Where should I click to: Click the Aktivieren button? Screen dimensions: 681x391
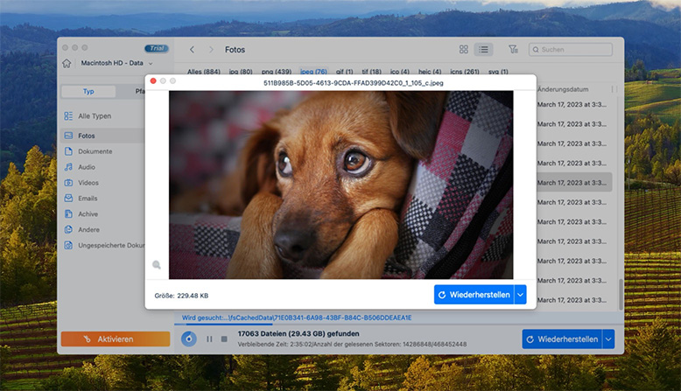click(x=116, y=339)
